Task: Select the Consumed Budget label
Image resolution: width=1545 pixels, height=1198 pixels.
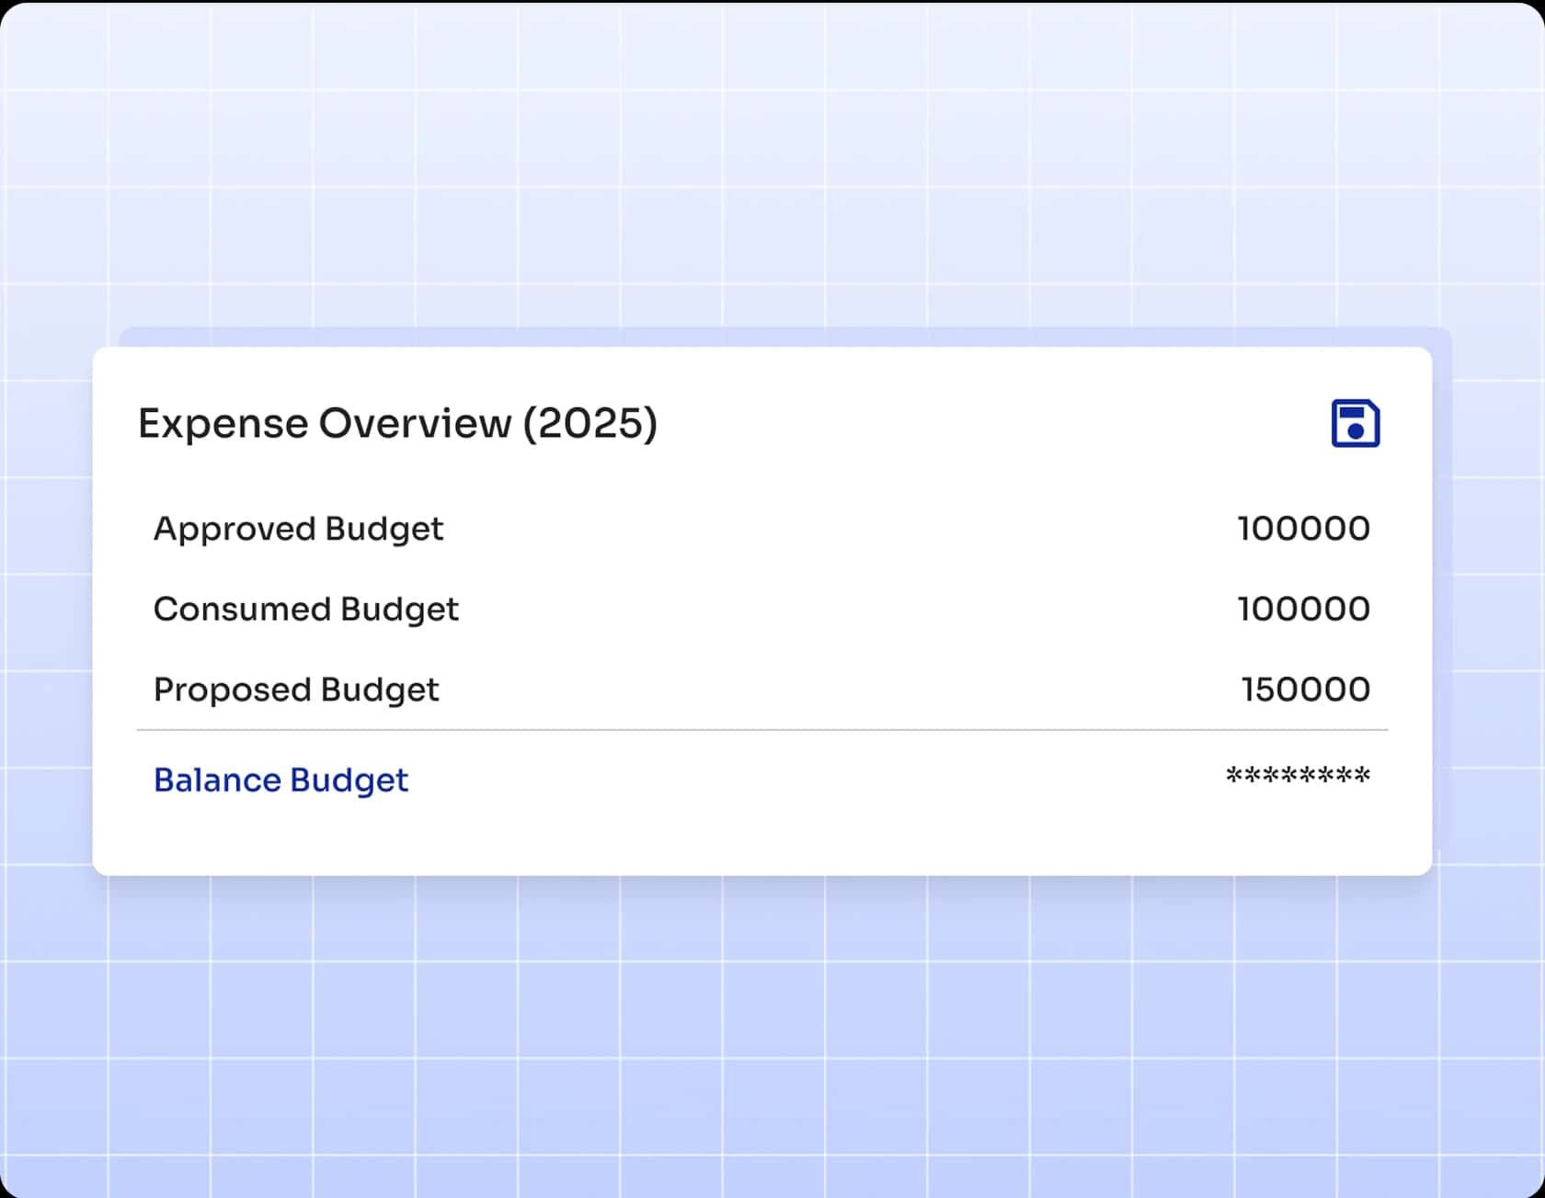Action: 306,609
